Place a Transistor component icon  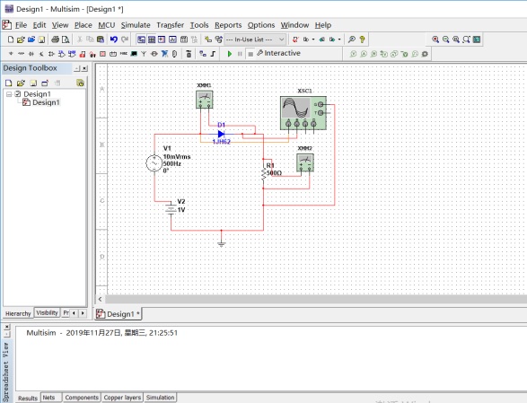coord(41,54)
